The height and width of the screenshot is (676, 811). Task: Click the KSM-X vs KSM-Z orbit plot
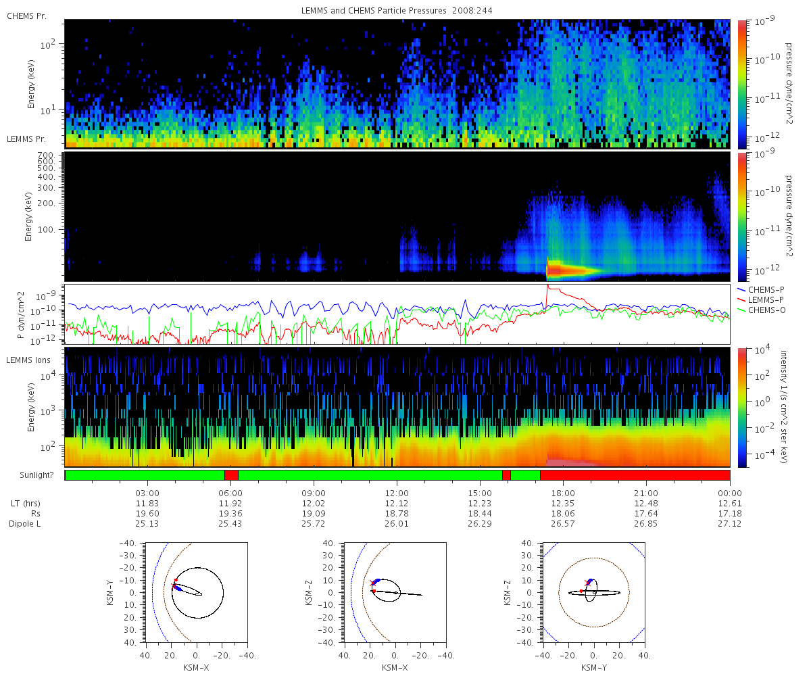395,591
